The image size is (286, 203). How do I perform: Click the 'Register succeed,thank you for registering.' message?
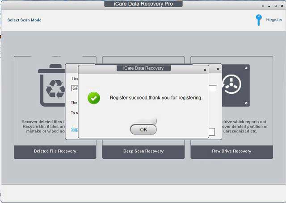[156, 98]
